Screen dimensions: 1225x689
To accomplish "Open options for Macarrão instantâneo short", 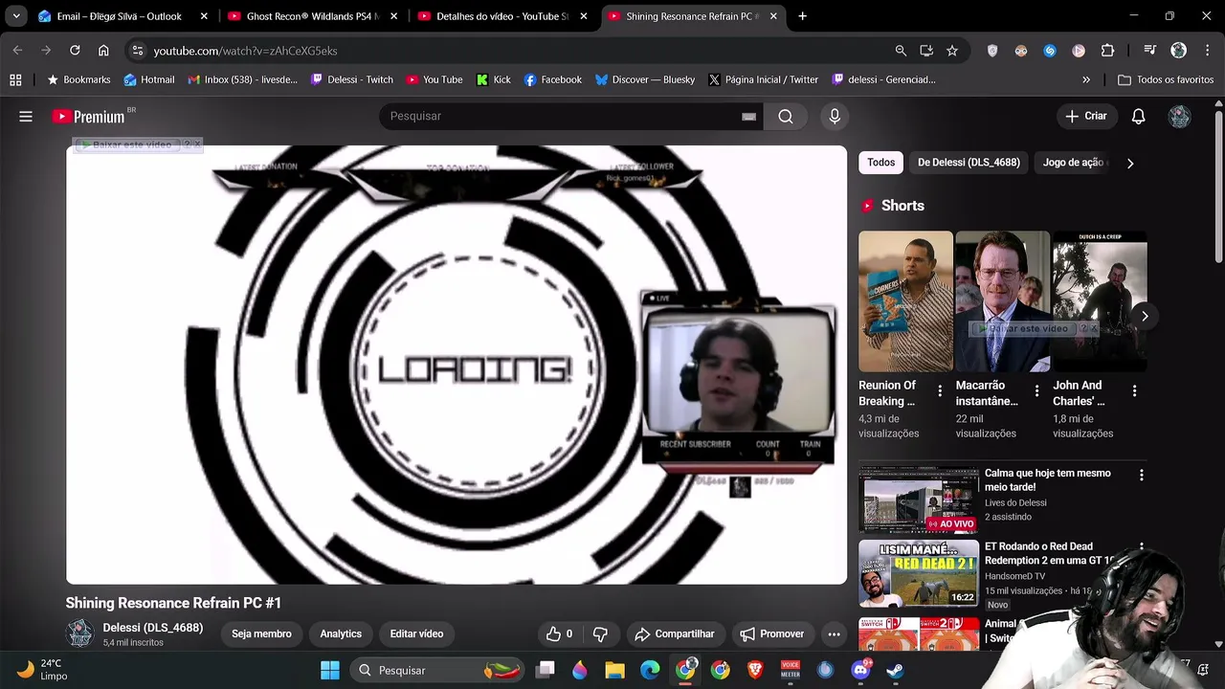I will point(1036,390).
